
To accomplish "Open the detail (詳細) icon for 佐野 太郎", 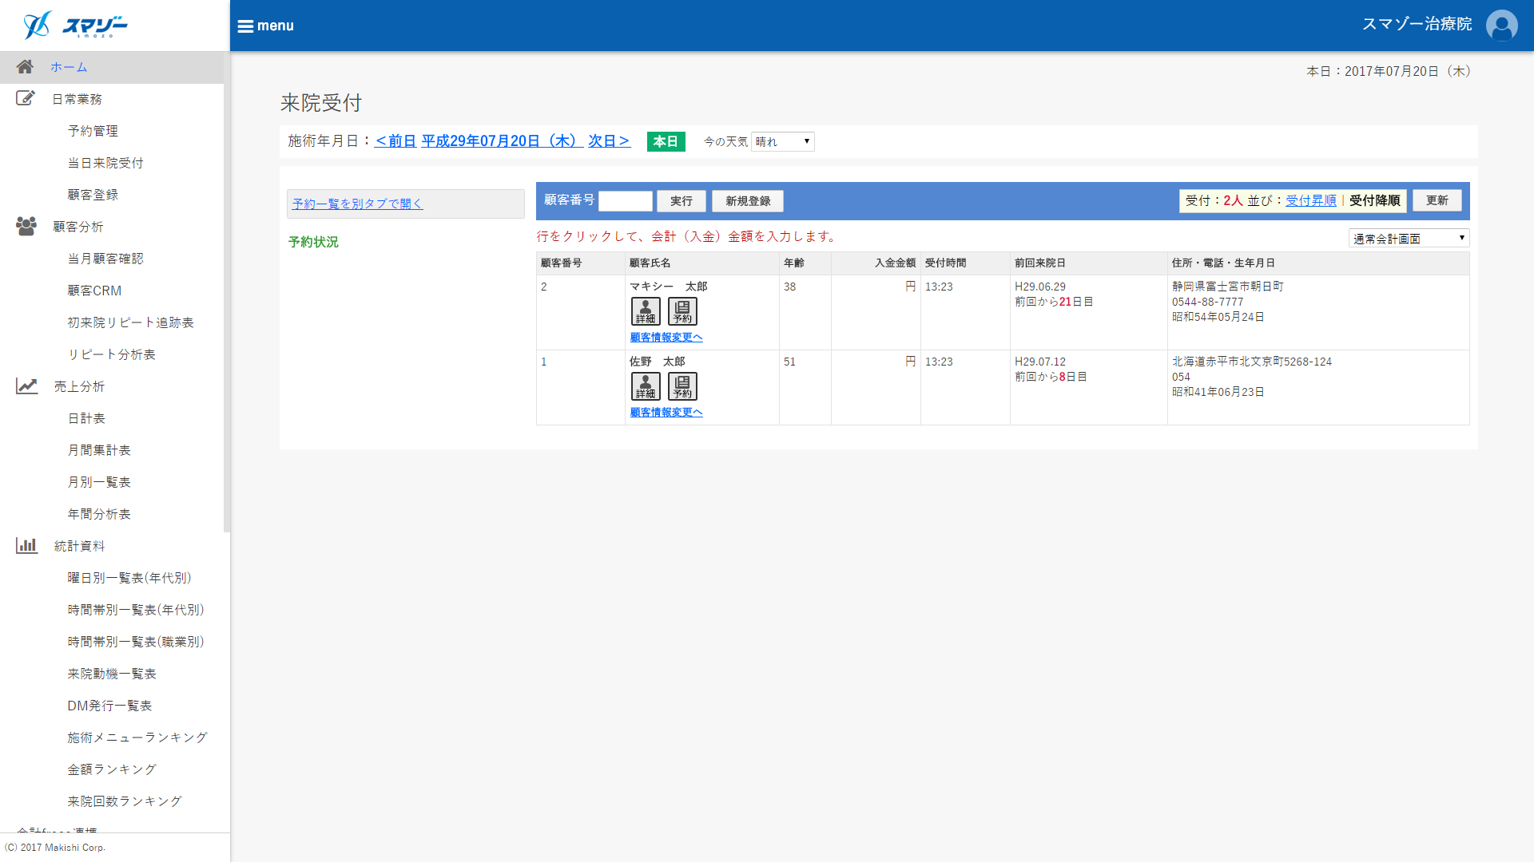I will coord(646,386).
